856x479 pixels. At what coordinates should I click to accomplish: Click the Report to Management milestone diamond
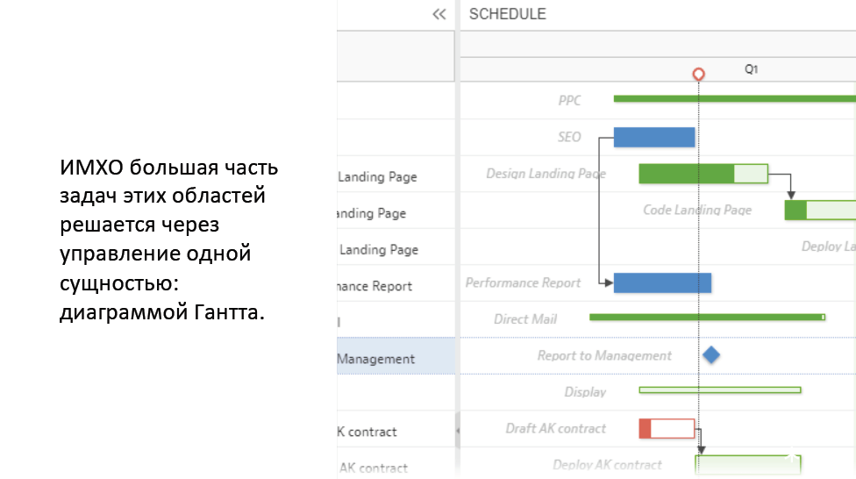[710, 355]
